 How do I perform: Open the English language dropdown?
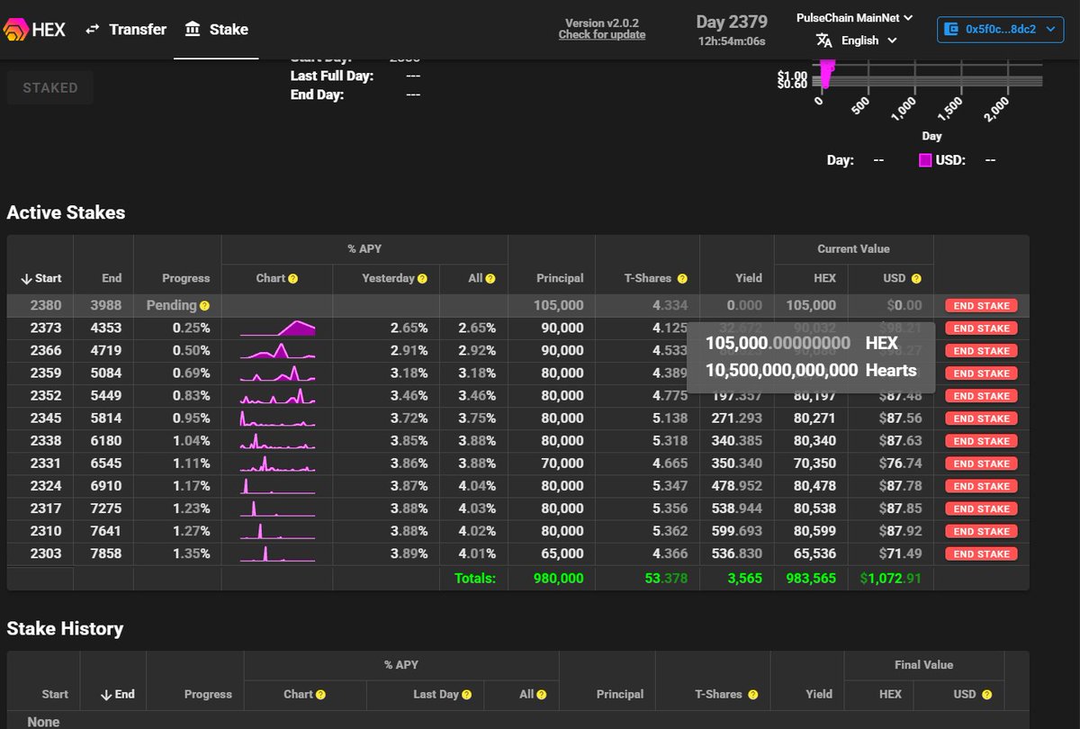868,40
